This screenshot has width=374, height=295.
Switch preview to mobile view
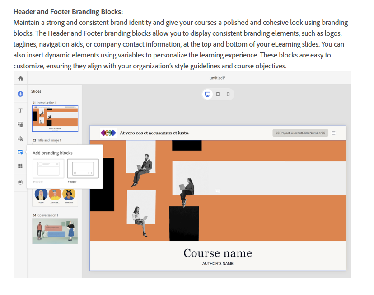pos(228,94)
